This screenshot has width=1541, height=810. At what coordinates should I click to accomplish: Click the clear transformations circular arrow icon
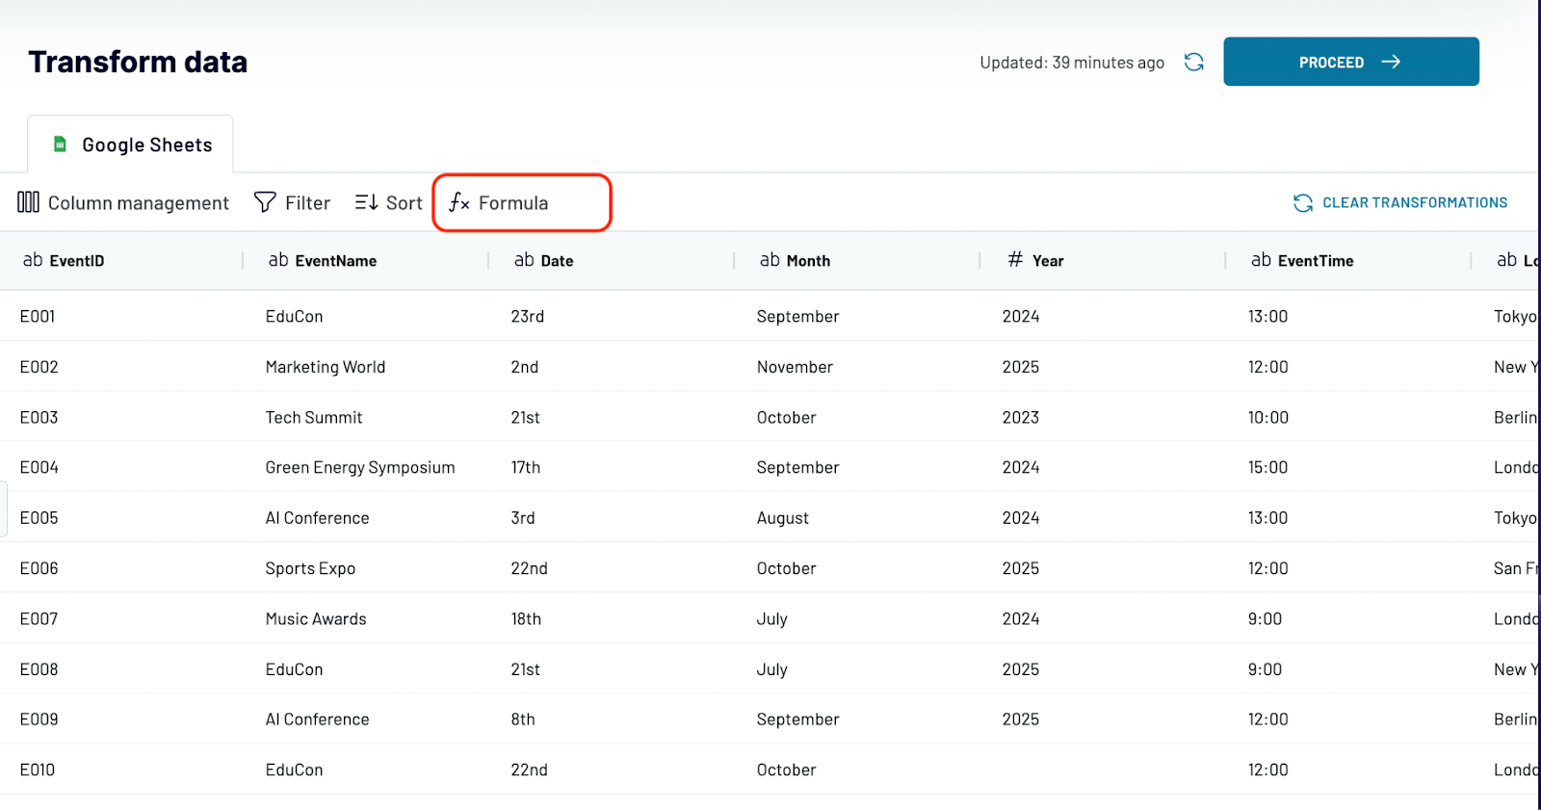(x=1303, y=202)
